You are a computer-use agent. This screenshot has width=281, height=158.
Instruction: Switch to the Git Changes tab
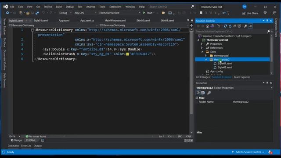point(203,77)
